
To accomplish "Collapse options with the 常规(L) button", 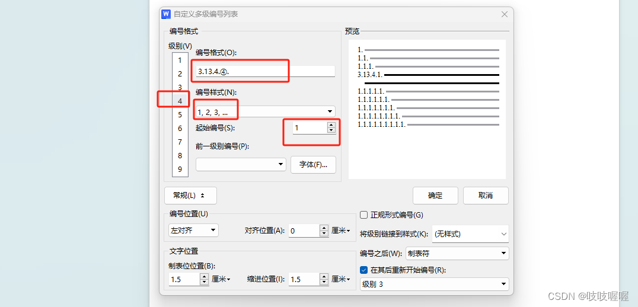I will pos(190,196).
